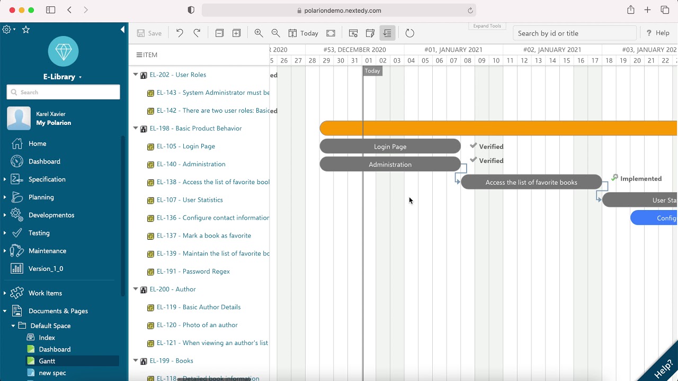This screenshot has width=678, height=381.
Task: Expand the Planning section arrow
Action: pos(5,197)
